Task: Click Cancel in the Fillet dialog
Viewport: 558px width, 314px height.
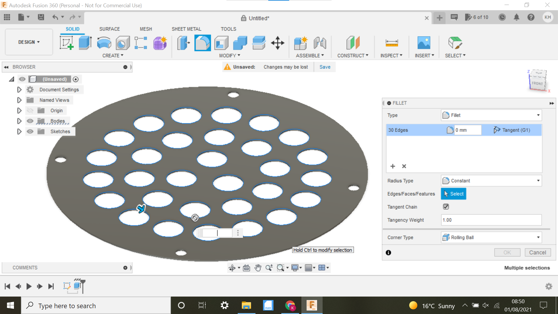Action: [538, 252]
